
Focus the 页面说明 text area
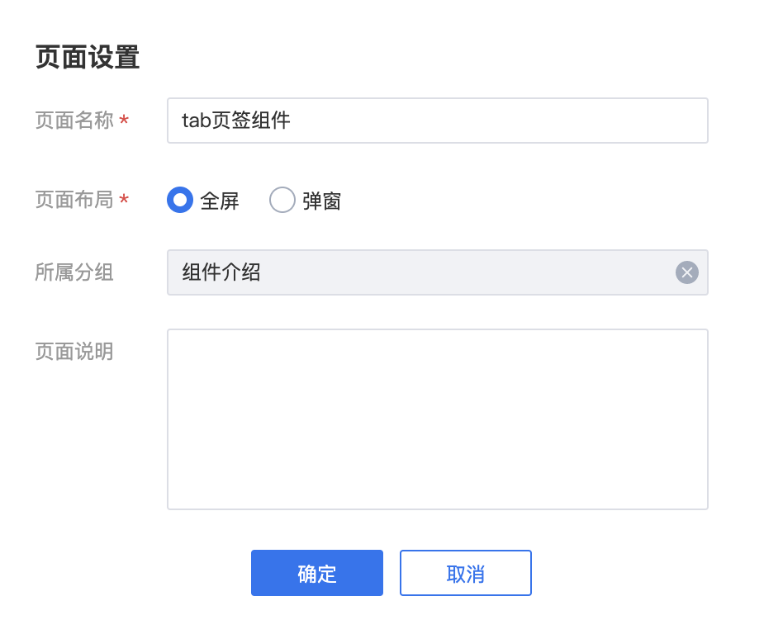[x=437, y=419]
